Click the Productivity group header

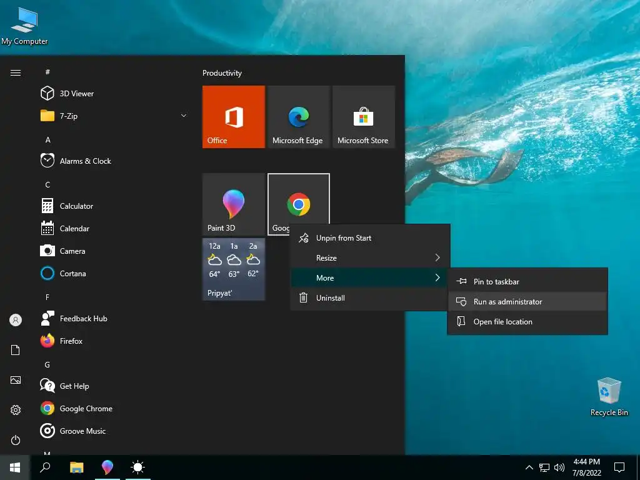click(222, 73)
